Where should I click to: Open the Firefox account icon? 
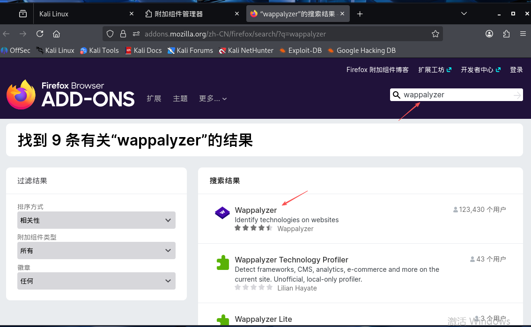[489, 34]
